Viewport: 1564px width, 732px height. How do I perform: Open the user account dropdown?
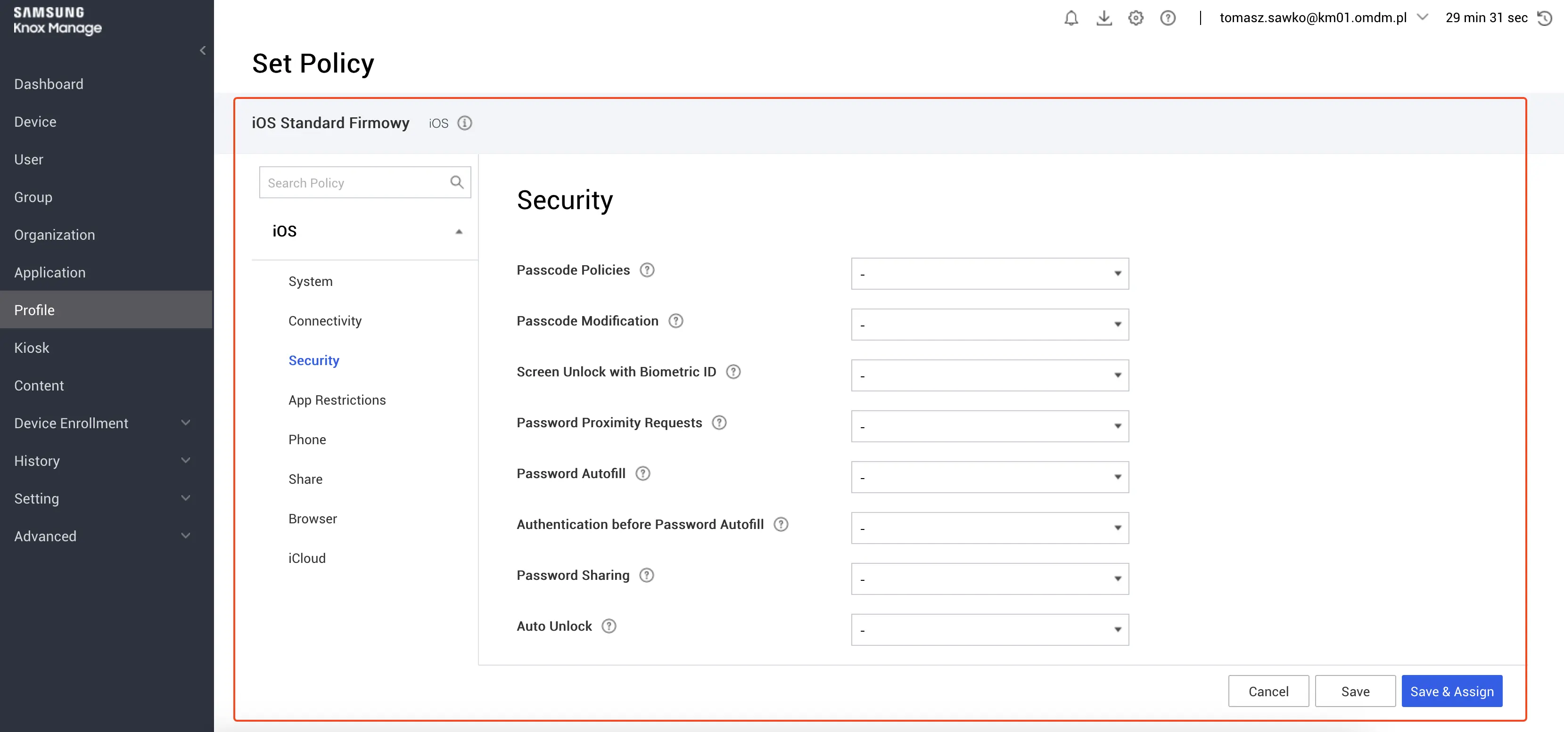(x=1422, y=17)
